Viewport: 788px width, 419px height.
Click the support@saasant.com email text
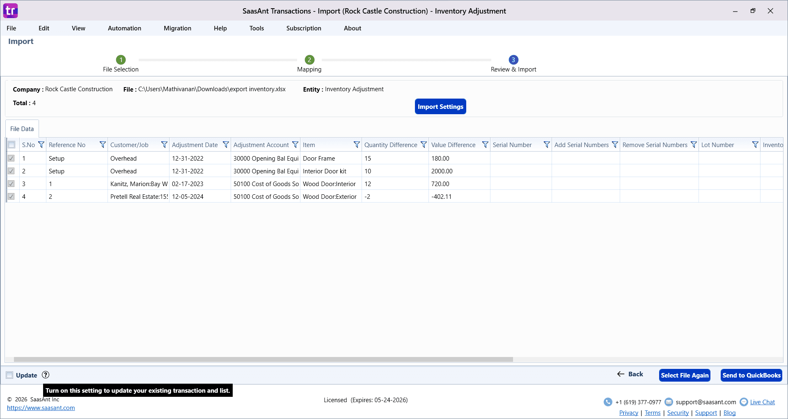(706, 402)
